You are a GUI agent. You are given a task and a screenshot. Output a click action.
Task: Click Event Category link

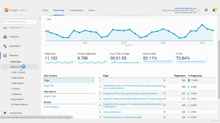pos(52,107)
